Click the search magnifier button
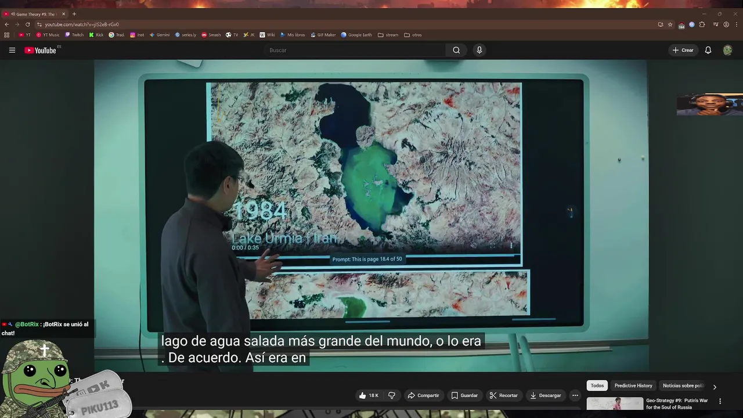 456,50
